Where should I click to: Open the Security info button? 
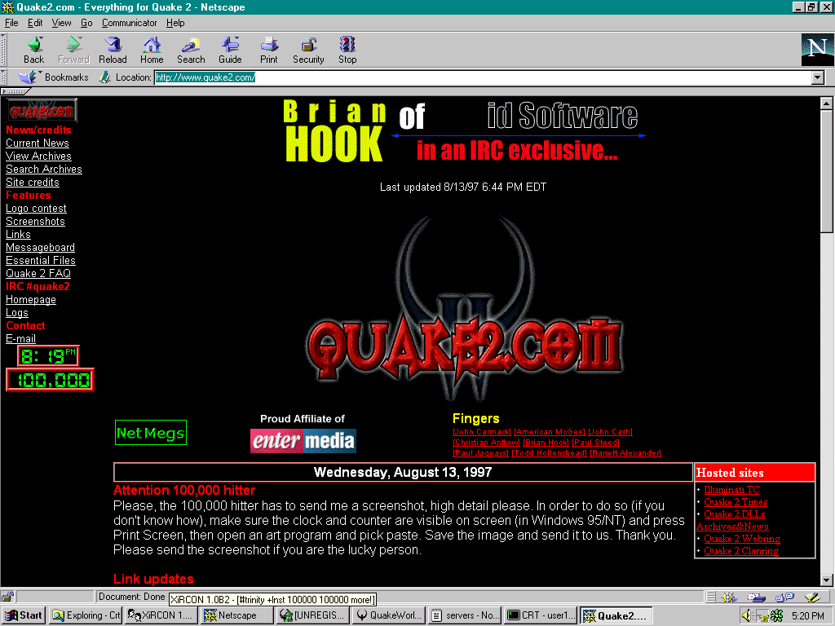[308, 50]
